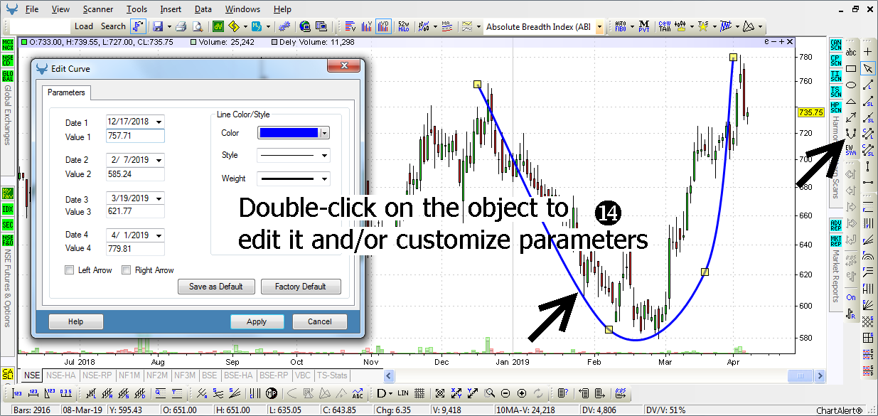Click the print preview icon
Viewport: 878px width, 416px height.
point(197,26)
